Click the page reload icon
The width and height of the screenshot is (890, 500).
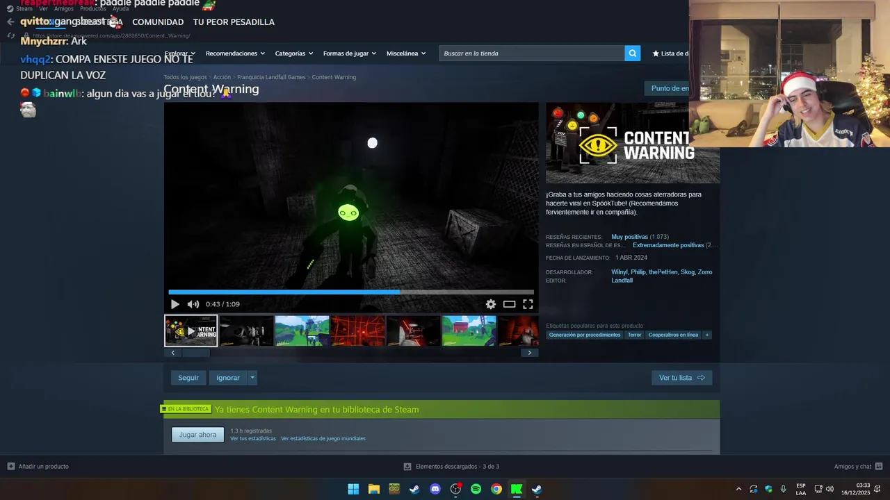pos(10,35)
